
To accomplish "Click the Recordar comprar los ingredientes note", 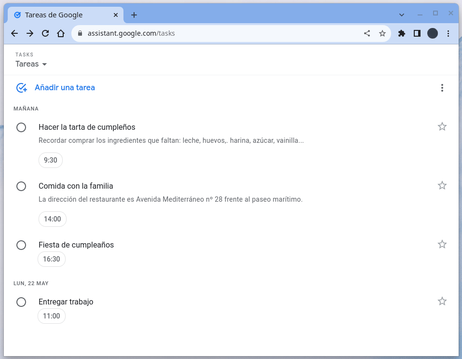I will coord(171,140).
